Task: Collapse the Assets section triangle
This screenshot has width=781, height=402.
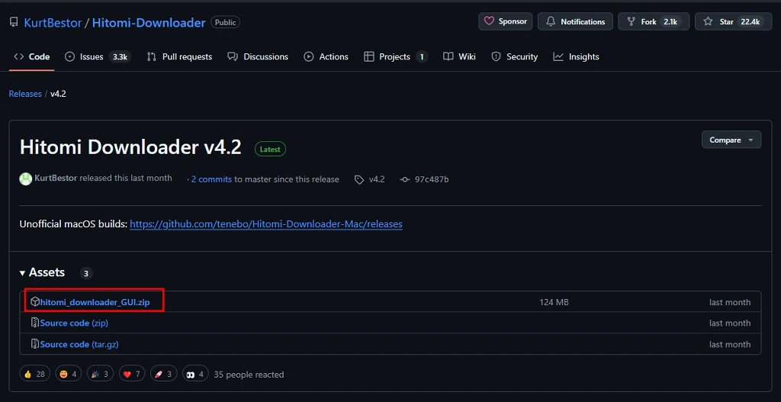Action: point(22,273)
